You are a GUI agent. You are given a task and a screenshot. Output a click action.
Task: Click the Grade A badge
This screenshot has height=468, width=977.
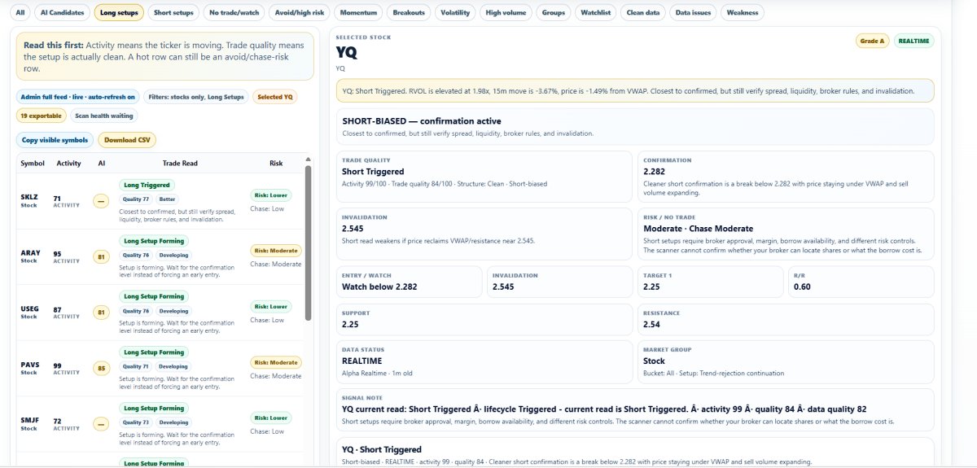[872, 41]
